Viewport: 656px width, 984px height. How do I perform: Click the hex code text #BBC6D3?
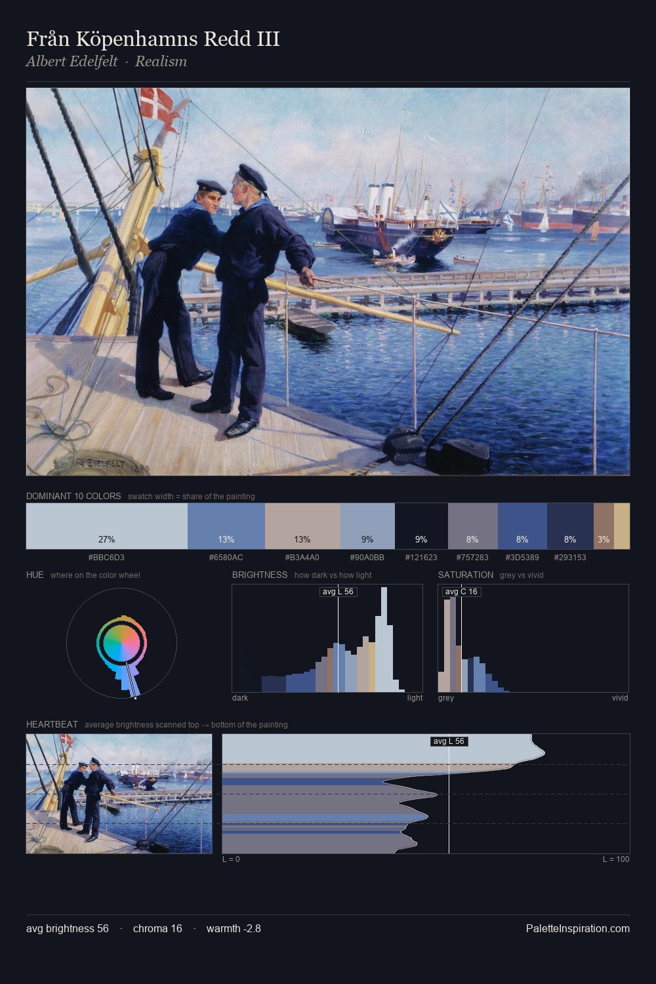coord(106,558)
